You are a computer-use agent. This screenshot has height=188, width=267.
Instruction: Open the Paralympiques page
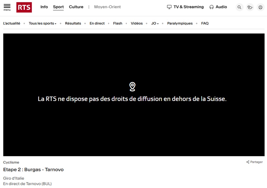point(180,23)
